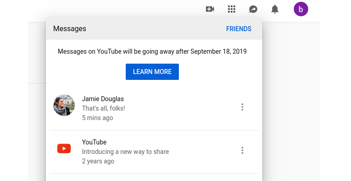The height and width of the screenshot is (181, 351).
Task: Open Jamie Douglas profile picture
Action: point(64,105)
